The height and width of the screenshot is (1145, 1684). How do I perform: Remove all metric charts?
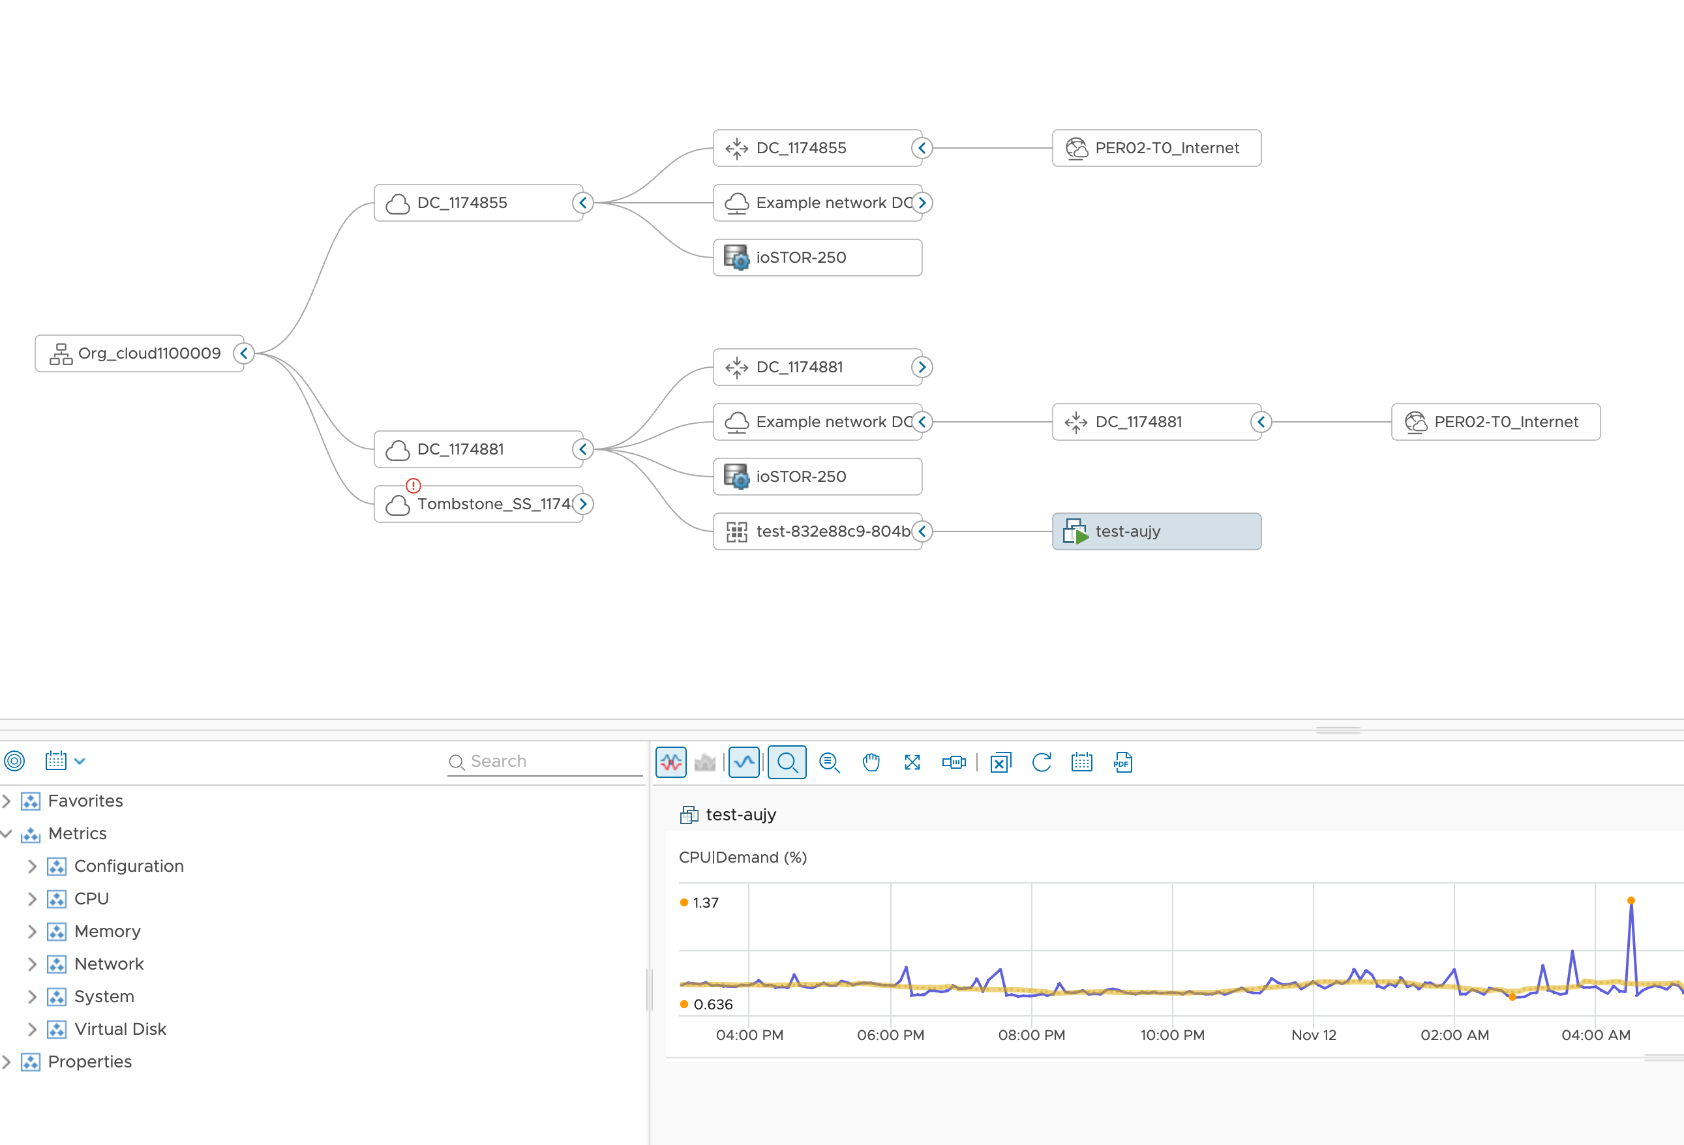tap(1000, 762)
